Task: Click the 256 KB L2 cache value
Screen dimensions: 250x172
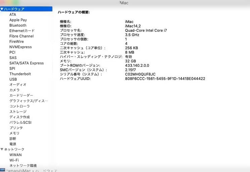Action: 131,48
